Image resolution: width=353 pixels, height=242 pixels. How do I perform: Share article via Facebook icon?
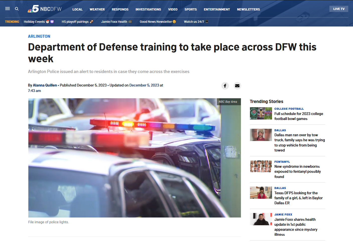pos(225,86)
